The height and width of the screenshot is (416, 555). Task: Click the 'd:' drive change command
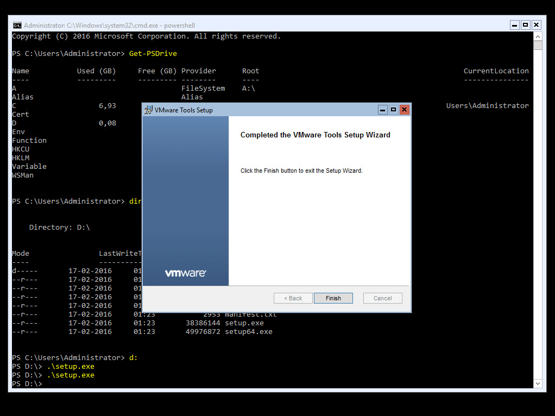(133, 357)
